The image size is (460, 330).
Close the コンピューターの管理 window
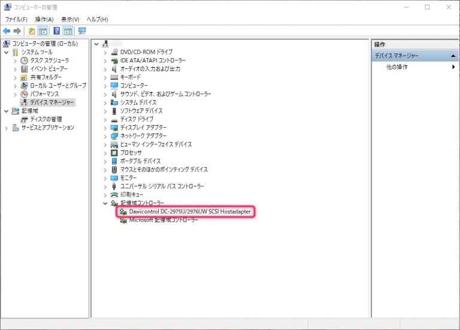click(x=449, y=7)
